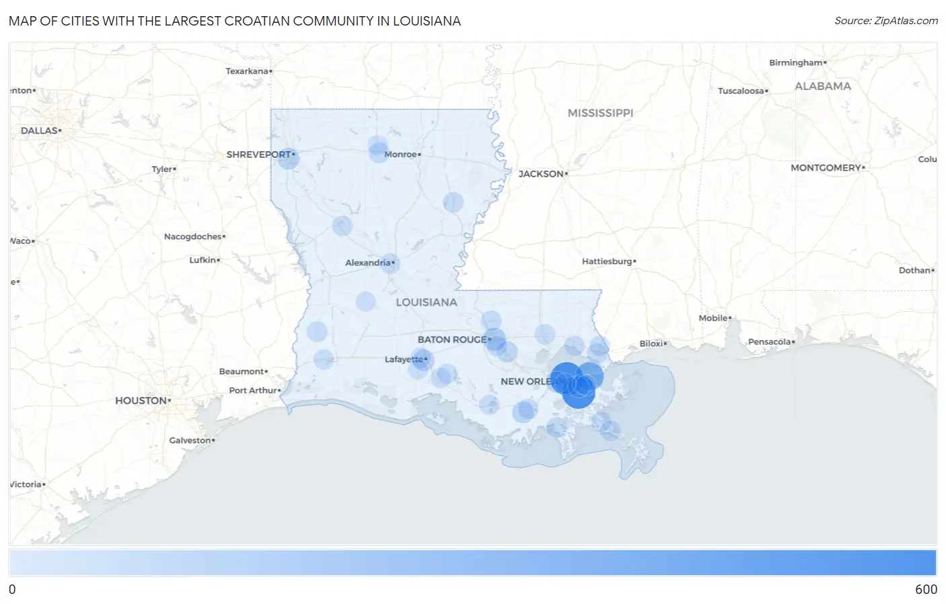Click the Dallas city label
Viewport: 946px width, 604px height.
click(x=40, y=130)
